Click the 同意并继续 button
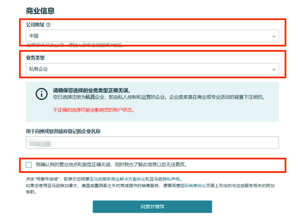The width and height of the screenshot is (301, 222). point(153,207)
